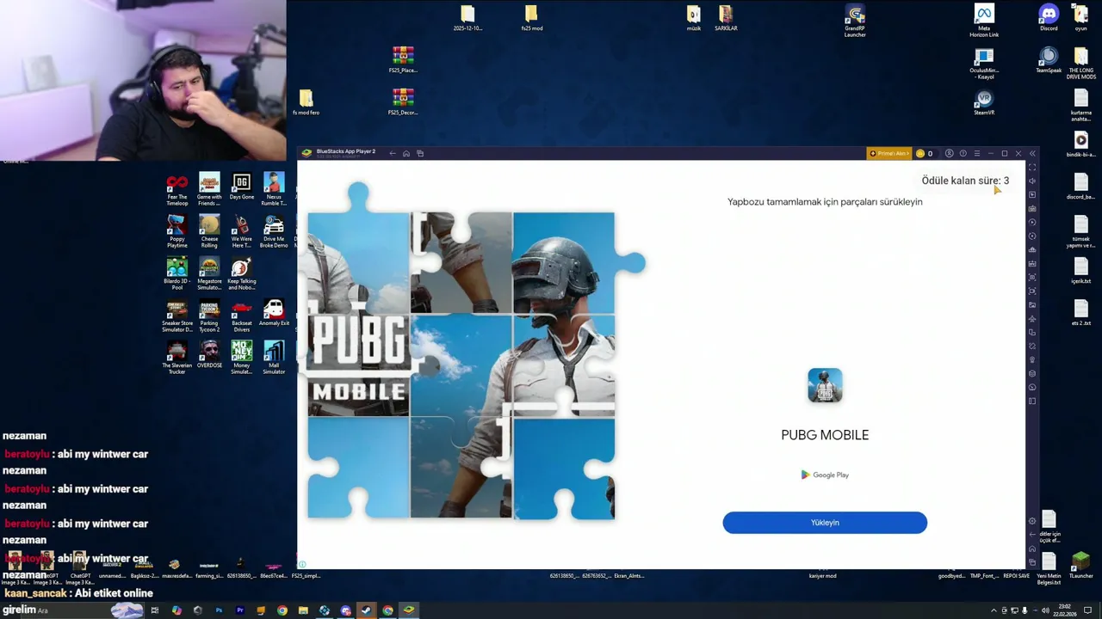Click the BlueStacks coin balance icon
The image size is (1102, 619).
tap(920, 154)
